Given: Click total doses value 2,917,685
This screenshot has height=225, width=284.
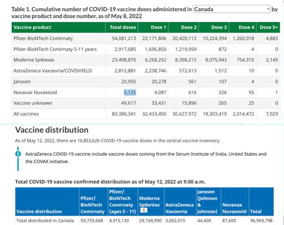Looking at the screenshot, I should pyautogui.click(x=125, y=49).
